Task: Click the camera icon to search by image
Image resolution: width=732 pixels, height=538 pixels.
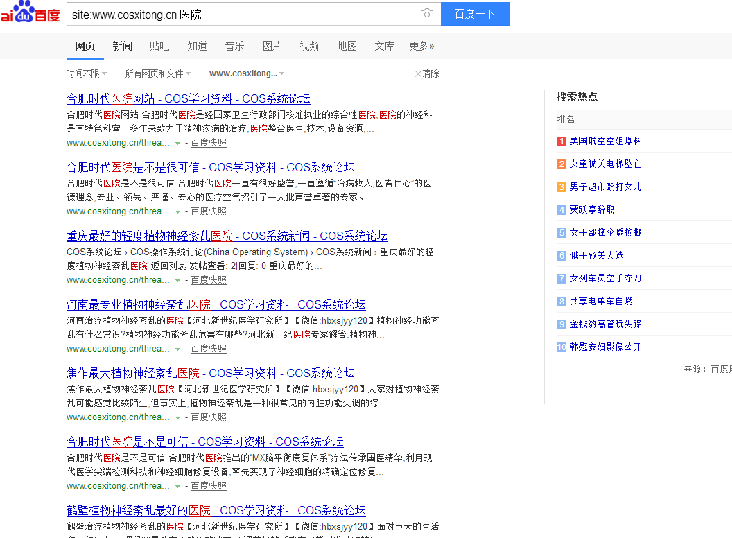Action: (426, 13)
